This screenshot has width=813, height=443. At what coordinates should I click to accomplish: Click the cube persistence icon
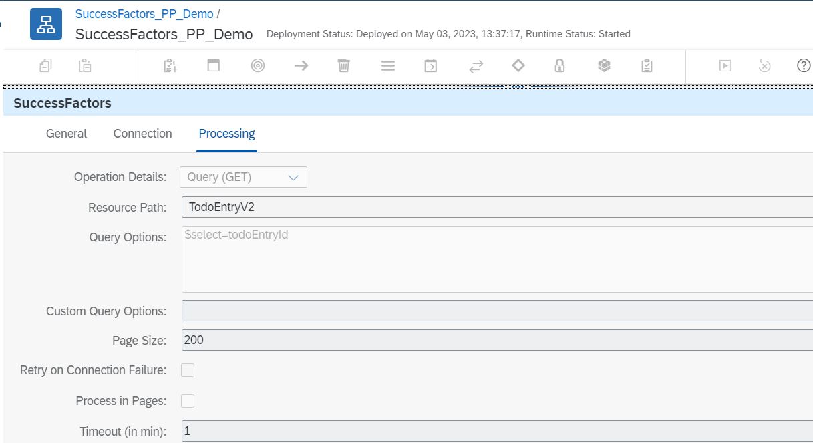604,65
